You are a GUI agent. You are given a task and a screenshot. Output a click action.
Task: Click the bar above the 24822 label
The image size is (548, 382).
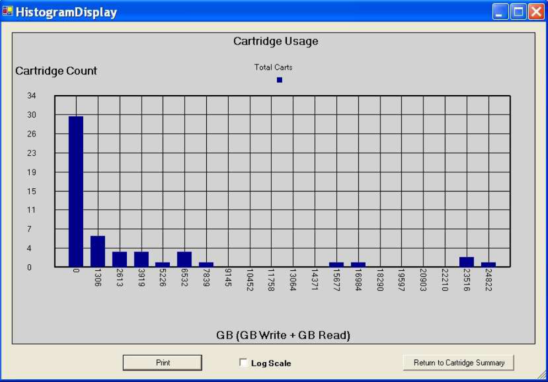coord(488,264)
